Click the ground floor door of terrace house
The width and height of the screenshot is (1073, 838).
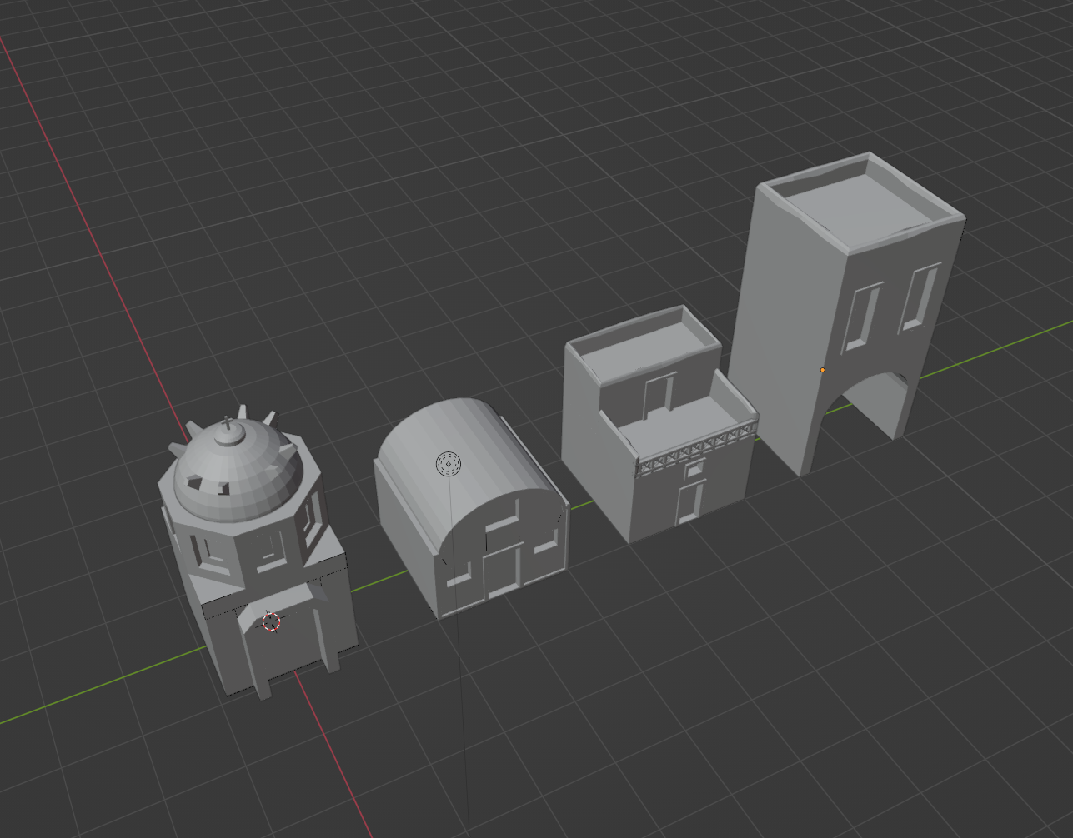tap(689, 501)
